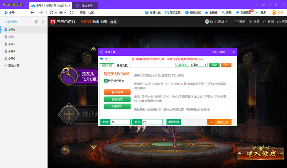
Task: Expand the volume dropdown arrow in the toolbar
Action: [x=65, y=12]
